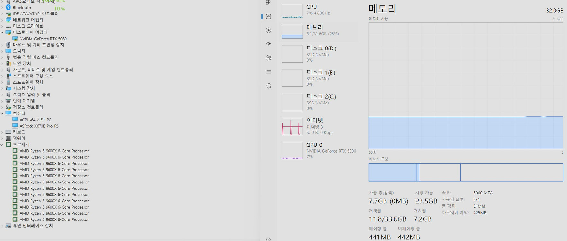
Task: Click the 펌웨어 category icon
Action: [8, 138]
